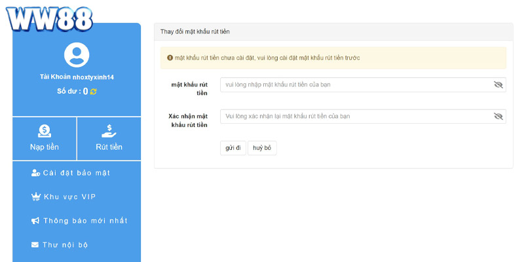Toggle visibility of Xác nhận mật khẩu field
Viewport: 524px width, 262px height.
[x=498, y=117]
